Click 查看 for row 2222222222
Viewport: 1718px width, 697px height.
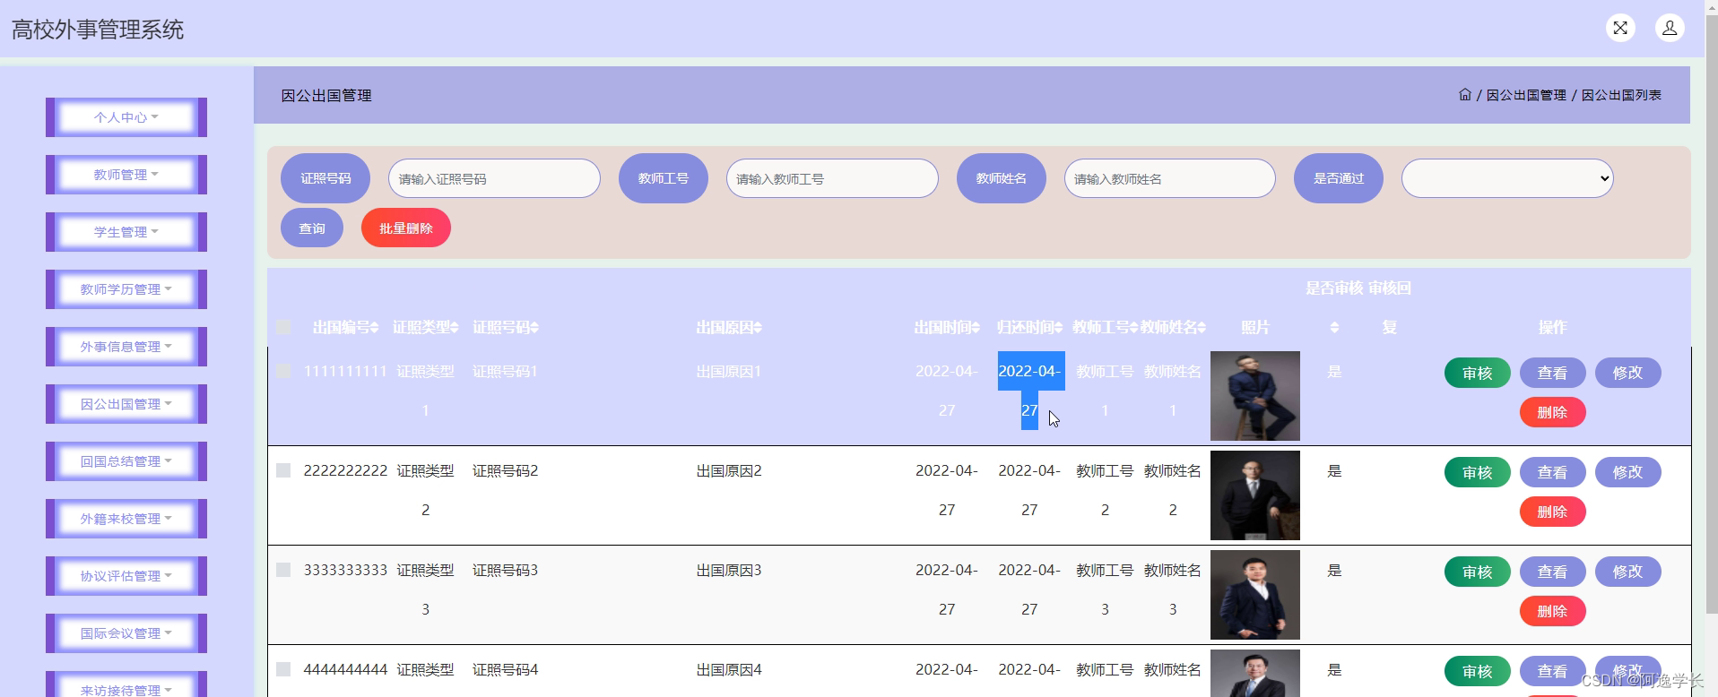1552,472
